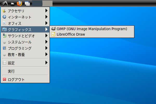Choose ログアウト to log out

[25, 79]
